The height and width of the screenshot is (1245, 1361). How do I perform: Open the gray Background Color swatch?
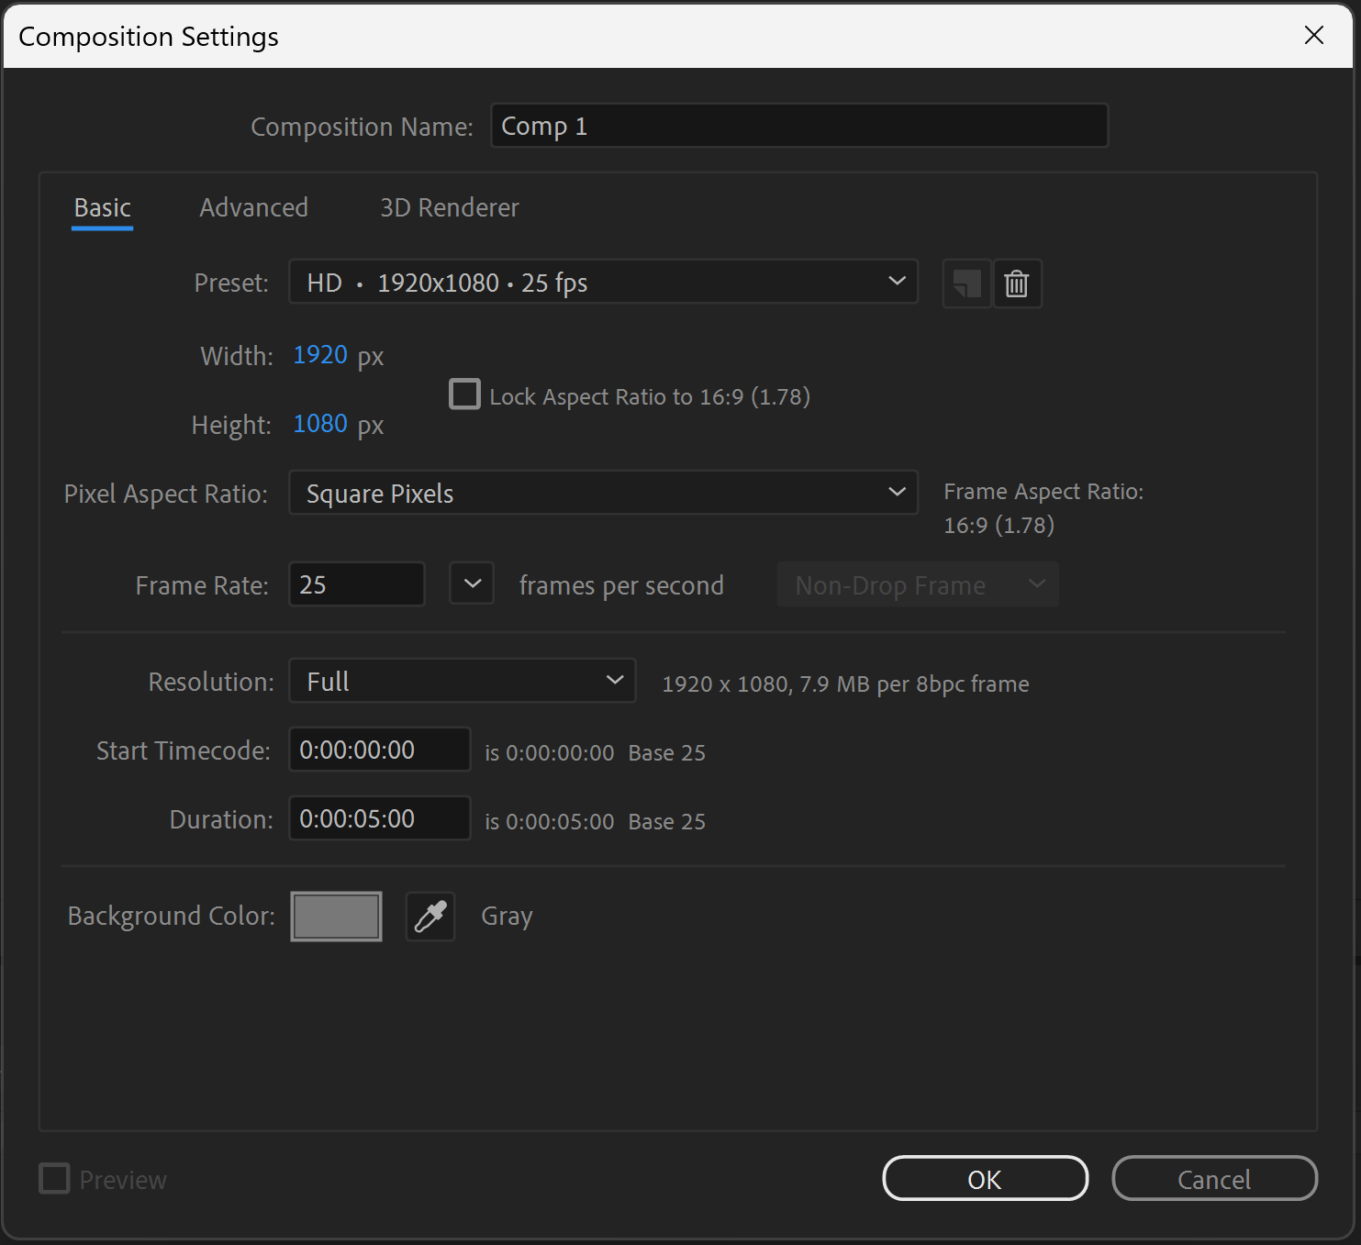click(x=336, y=915)
